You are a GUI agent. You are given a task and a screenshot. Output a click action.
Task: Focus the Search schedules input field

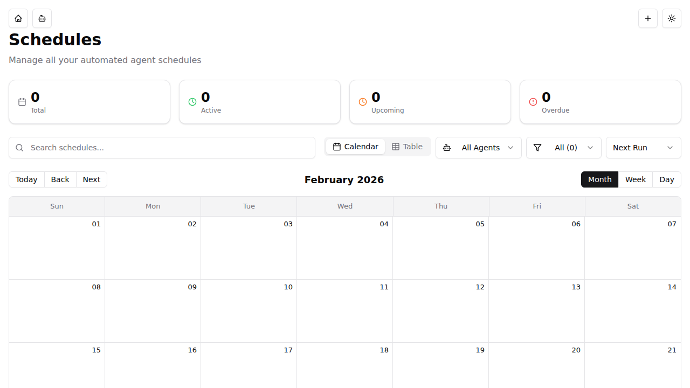[x=162, y=148]
